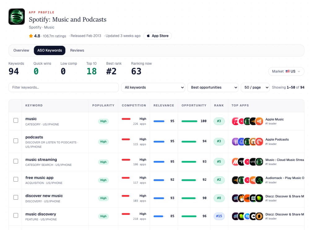317x230 pixels.
Task: Click the Apple Podcasts #1 leader label
Action: [271, 144]
